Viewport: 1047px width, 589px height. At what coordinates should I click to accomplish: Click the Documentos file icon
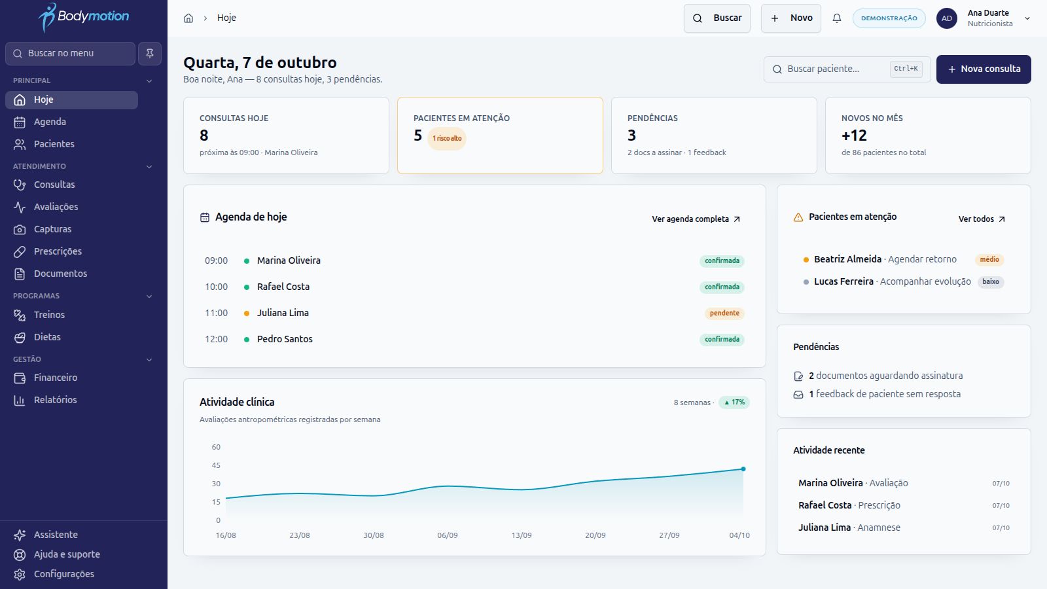click(20, 274)
